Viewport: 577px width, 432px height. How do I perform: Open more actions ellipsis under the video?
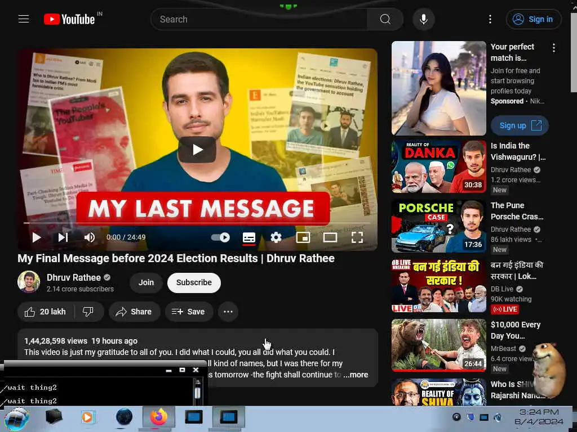point(228,312)
